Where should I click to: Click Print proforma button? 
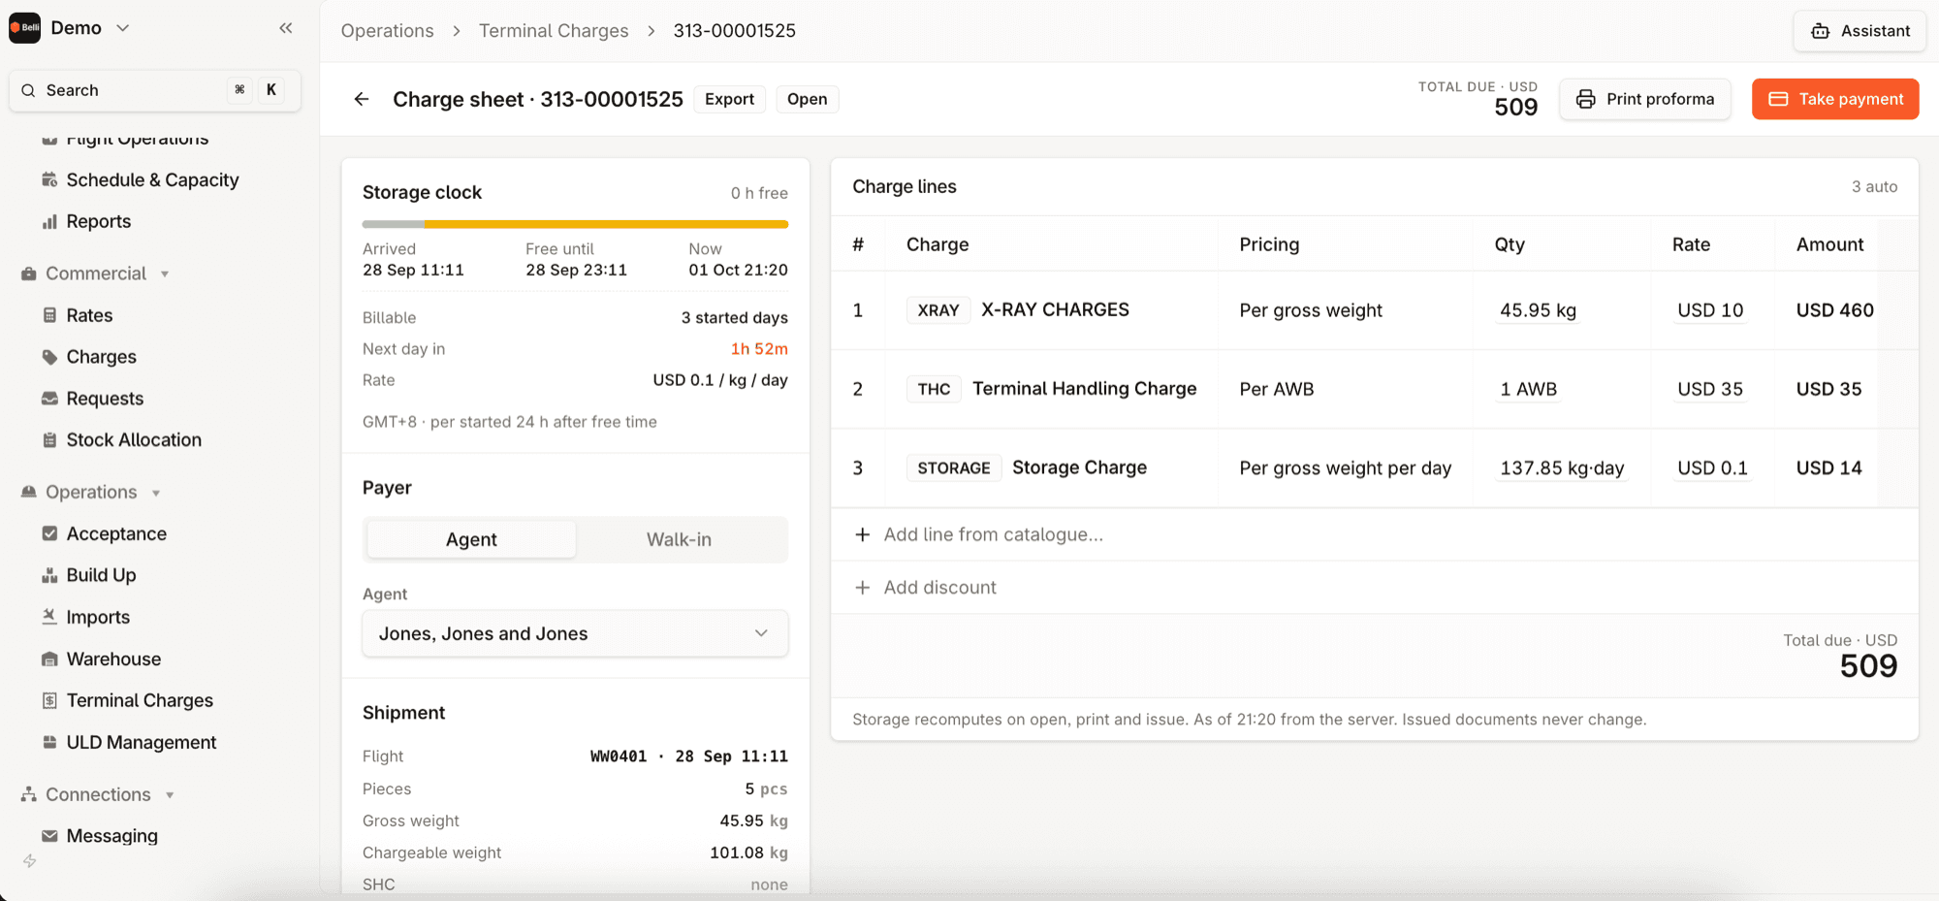tap(1645, 99)
